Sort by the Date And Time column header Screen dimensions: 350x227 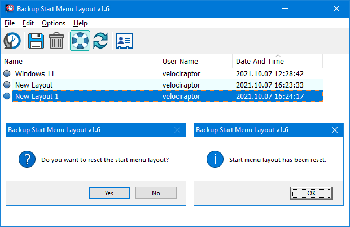277,61
